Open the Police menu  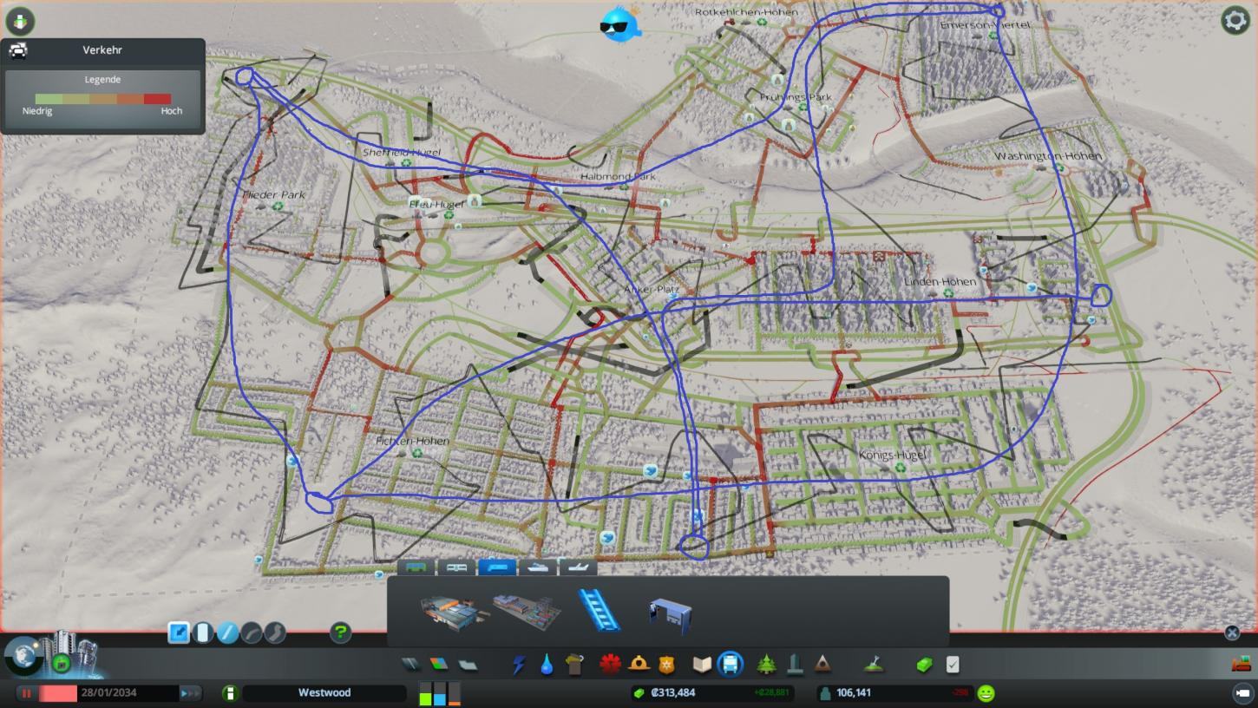(x=666, y=665)
